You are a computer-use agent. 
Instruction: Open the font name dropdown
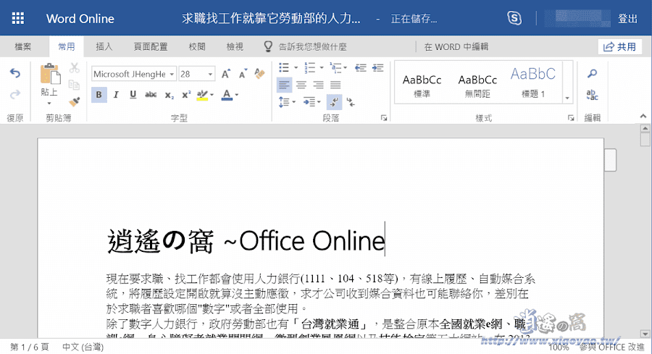click(172, 74)
